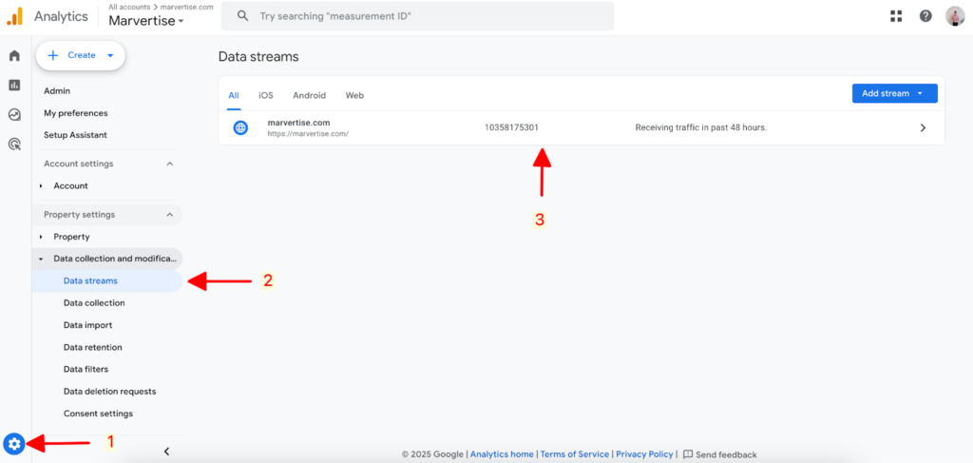Screen dimensions: 973x463
Task: Open Admin in the sidebar
Action: tap(57, 90)
